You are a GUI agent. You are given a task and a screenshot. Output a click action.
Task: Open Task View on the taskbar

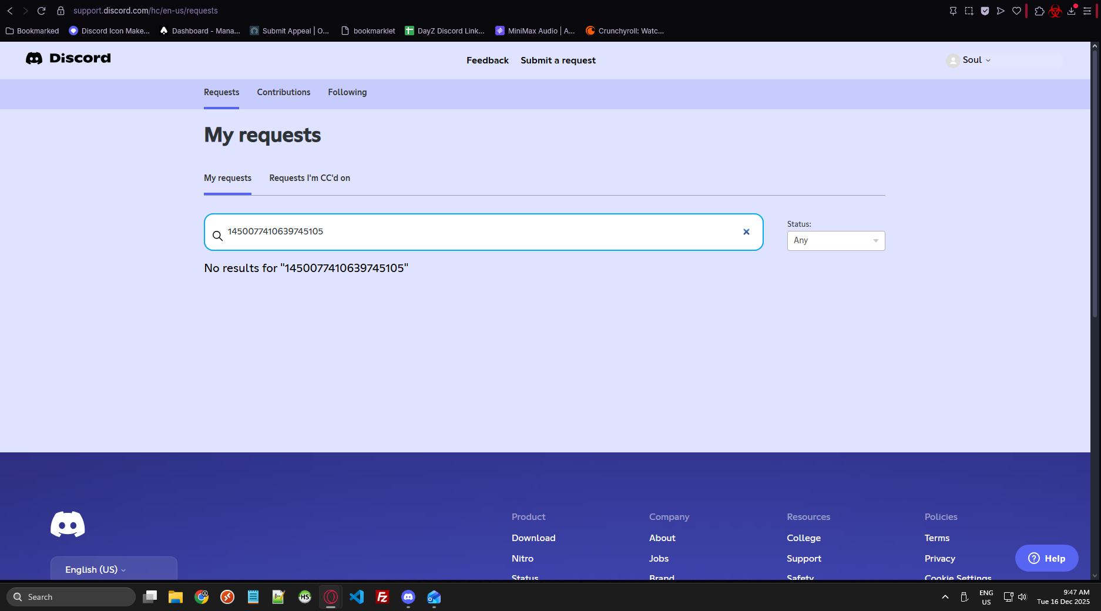(150, 597)
